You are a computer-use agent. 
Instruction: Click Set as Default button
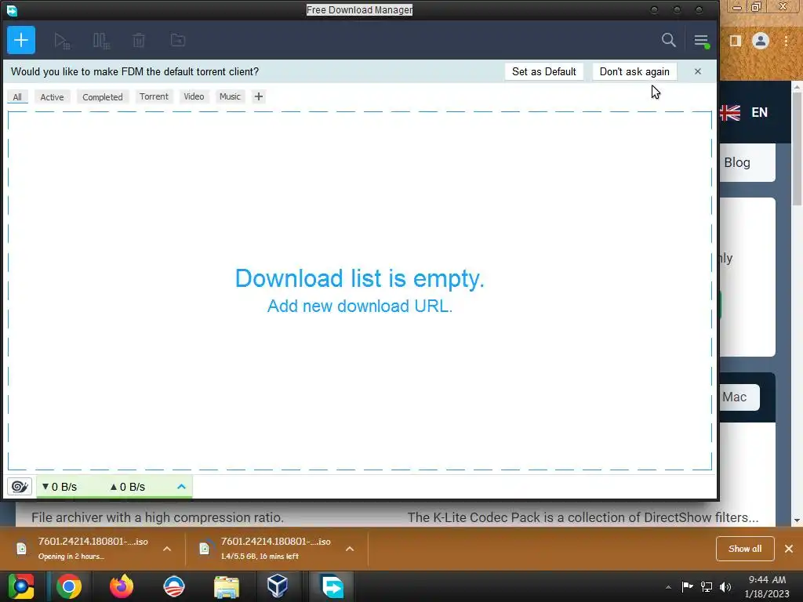544,71
